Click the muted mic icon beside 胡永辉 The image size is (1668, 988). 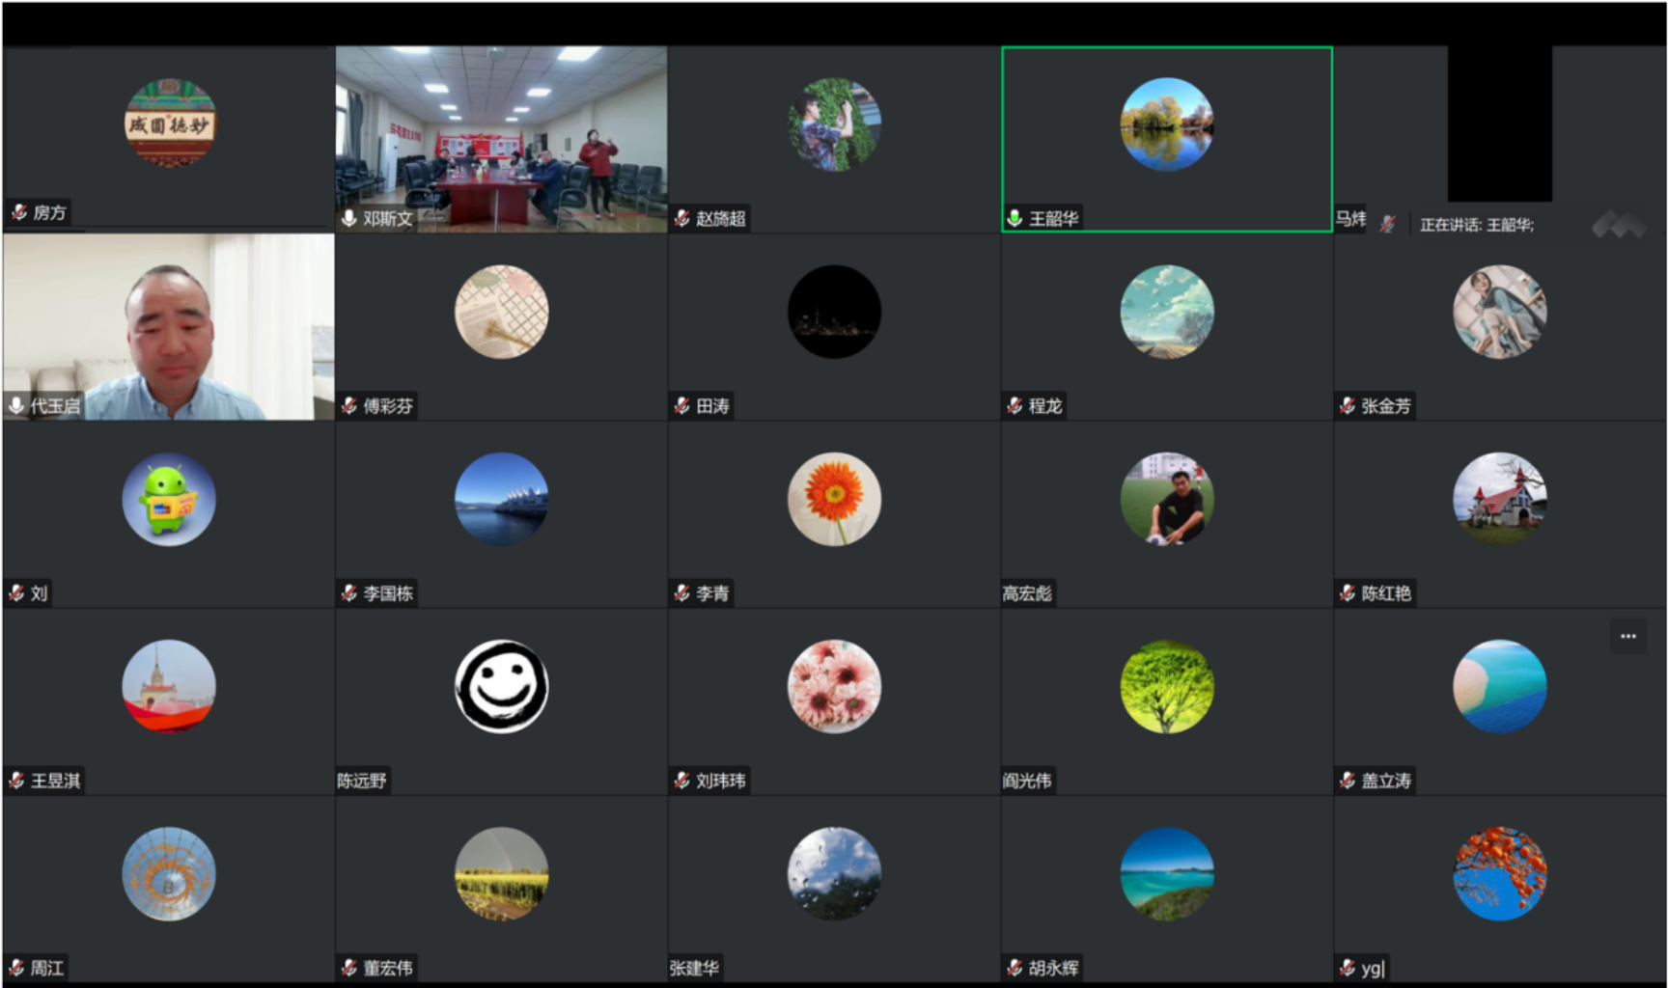pyautogui.click(x=1015, y=968)
